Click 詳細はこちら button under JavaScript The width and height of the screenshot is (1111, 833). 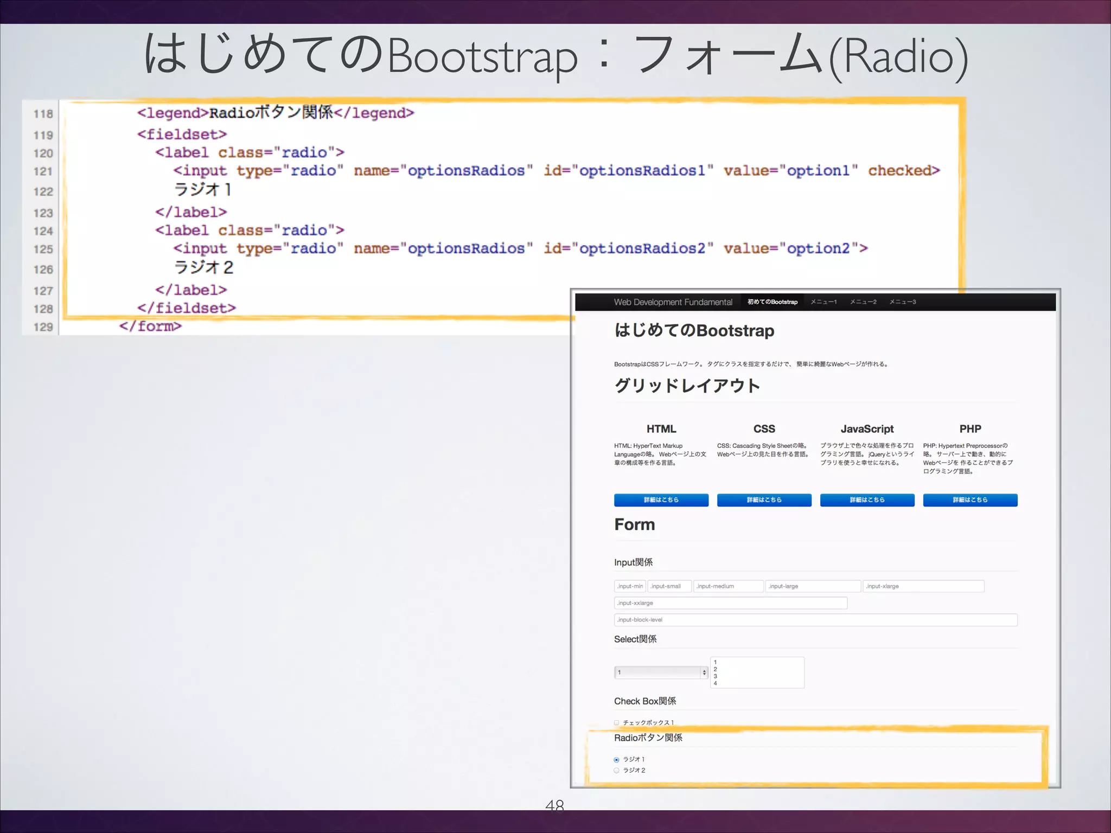[867, 500]
